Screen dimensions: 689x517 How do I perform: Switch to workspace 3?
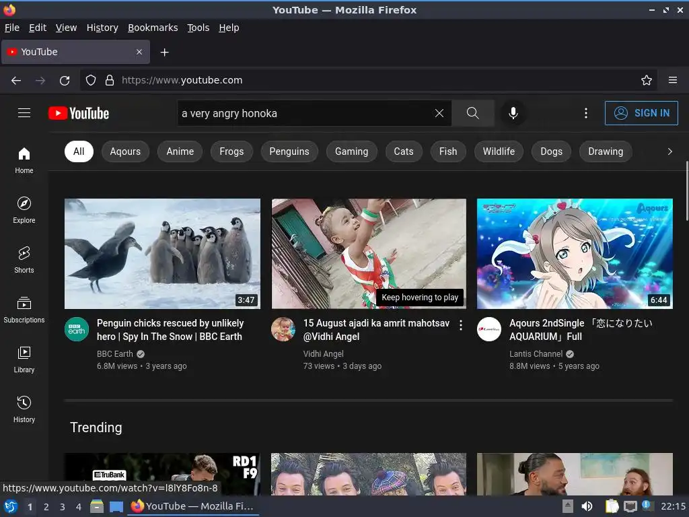pos(63,507)
